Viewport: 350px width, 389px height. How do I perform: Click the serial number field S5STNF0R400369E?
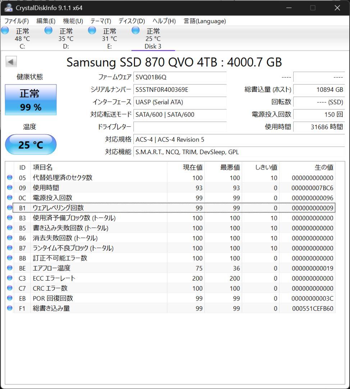pos(180,89)
